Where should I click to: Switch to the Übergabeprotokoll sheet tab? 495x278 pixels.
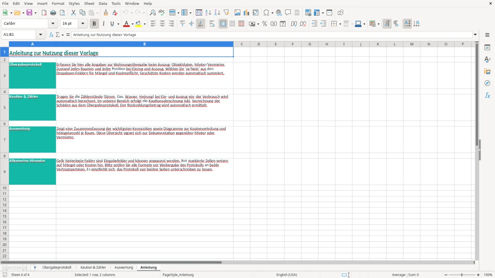click(x=57, y=267)
